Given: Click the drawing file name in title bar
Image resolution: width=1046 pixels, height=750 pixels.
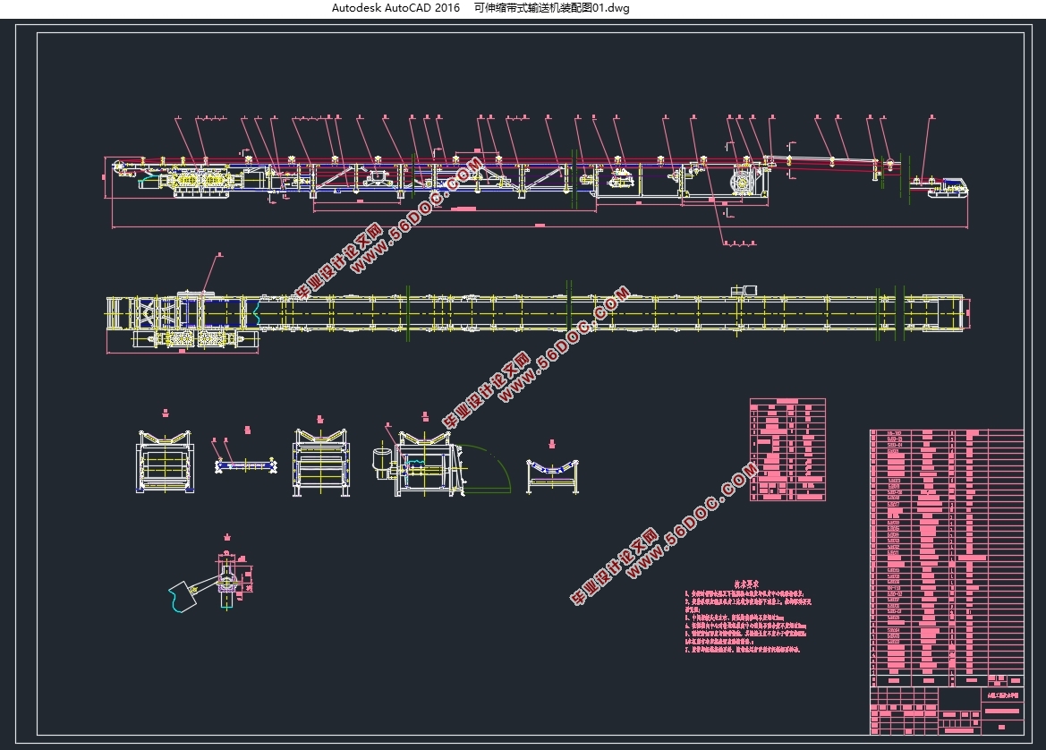Looking at the screenshot, I should 551,8.
